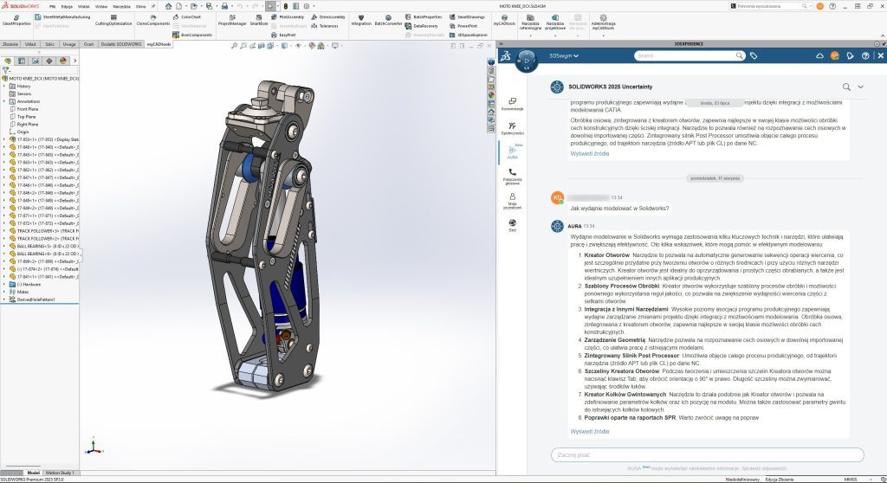Viewport: 887px width, 483px height.
Task: Open Połączenia głosowe sidebar icon
Action: [x=513, y=176]
